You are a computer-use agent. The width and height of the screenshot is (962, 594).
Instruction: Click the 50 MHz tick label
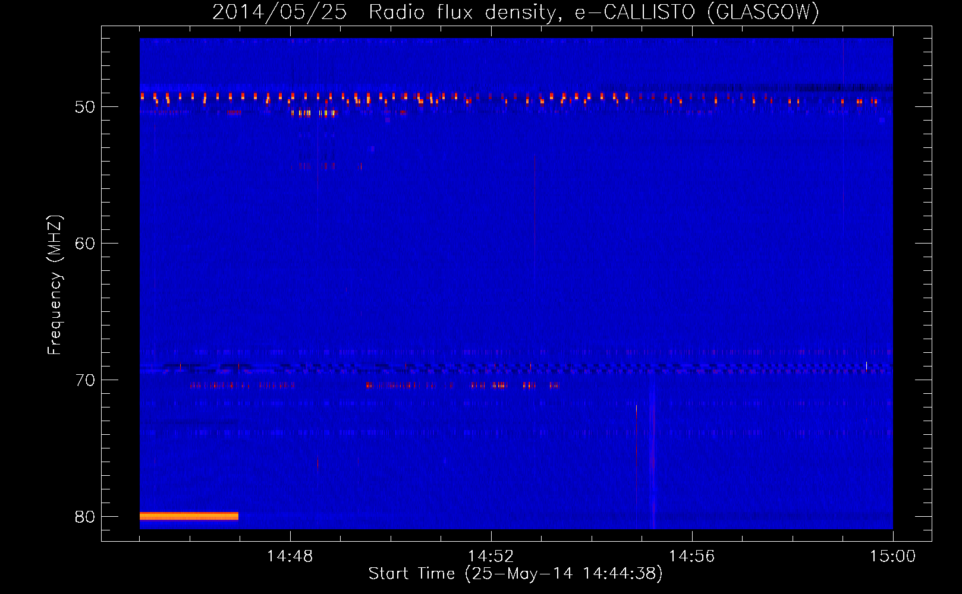click(85, 107)
